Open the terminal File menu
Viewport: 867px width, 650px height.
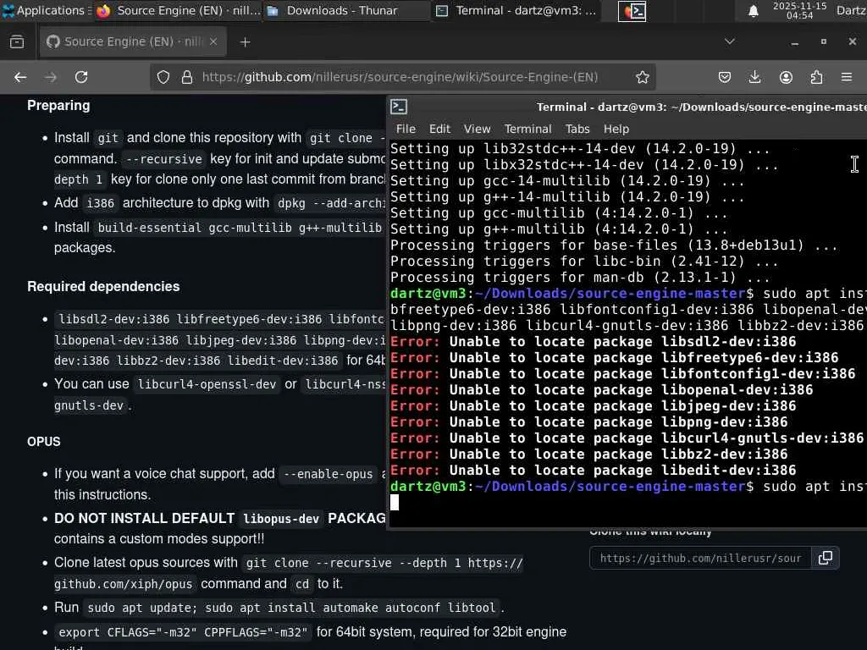[x=406, y=129]
